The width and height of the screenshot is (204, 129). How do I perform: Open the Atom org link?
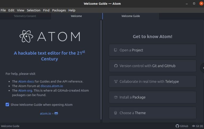[x=25, y=90]
